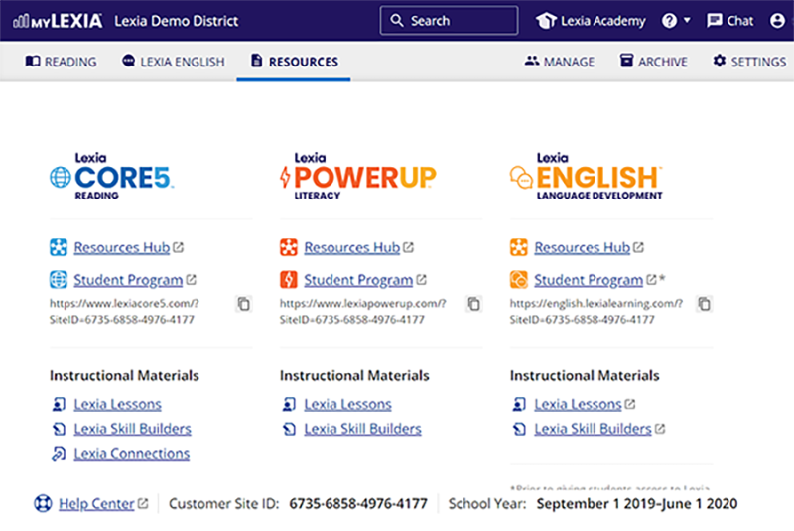This screenshot has width=794, height=531.
Task: Open Core5 Lexia Skill Builders
Action: (133, 428)
